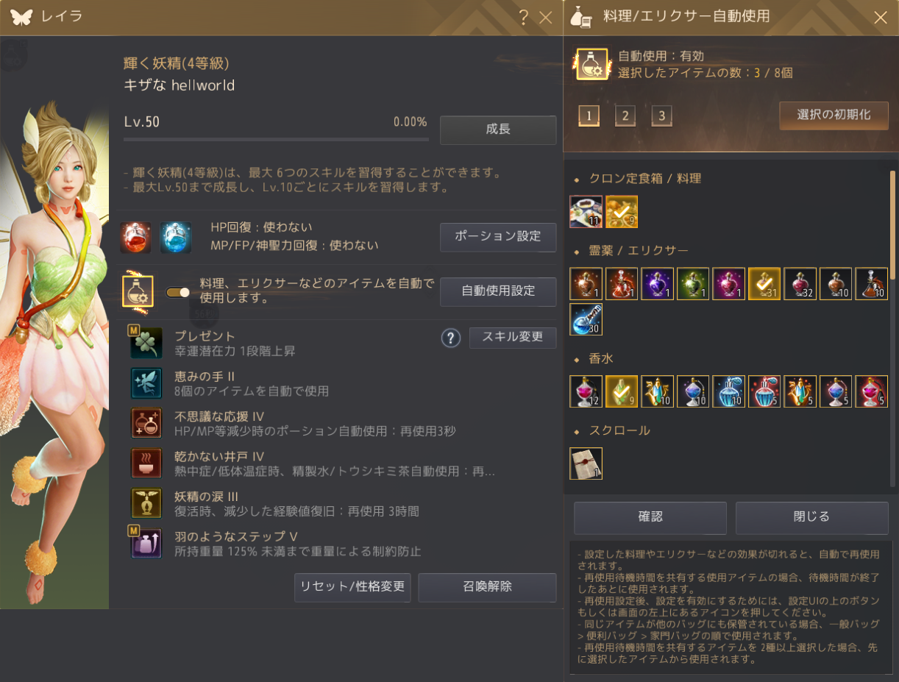Uncheck the selected elixir with count 31
This screenshot has width=899, height=682.
(764, 283)
